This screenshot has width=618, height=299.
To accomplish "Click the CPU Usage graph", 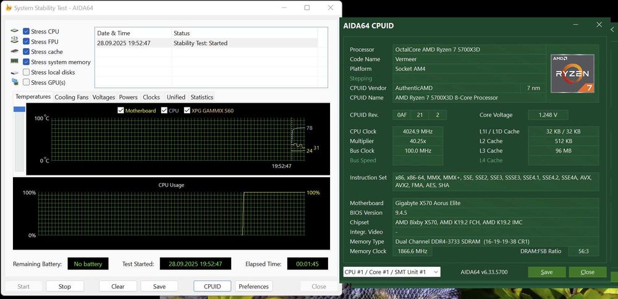I will [x=171, y=213].
